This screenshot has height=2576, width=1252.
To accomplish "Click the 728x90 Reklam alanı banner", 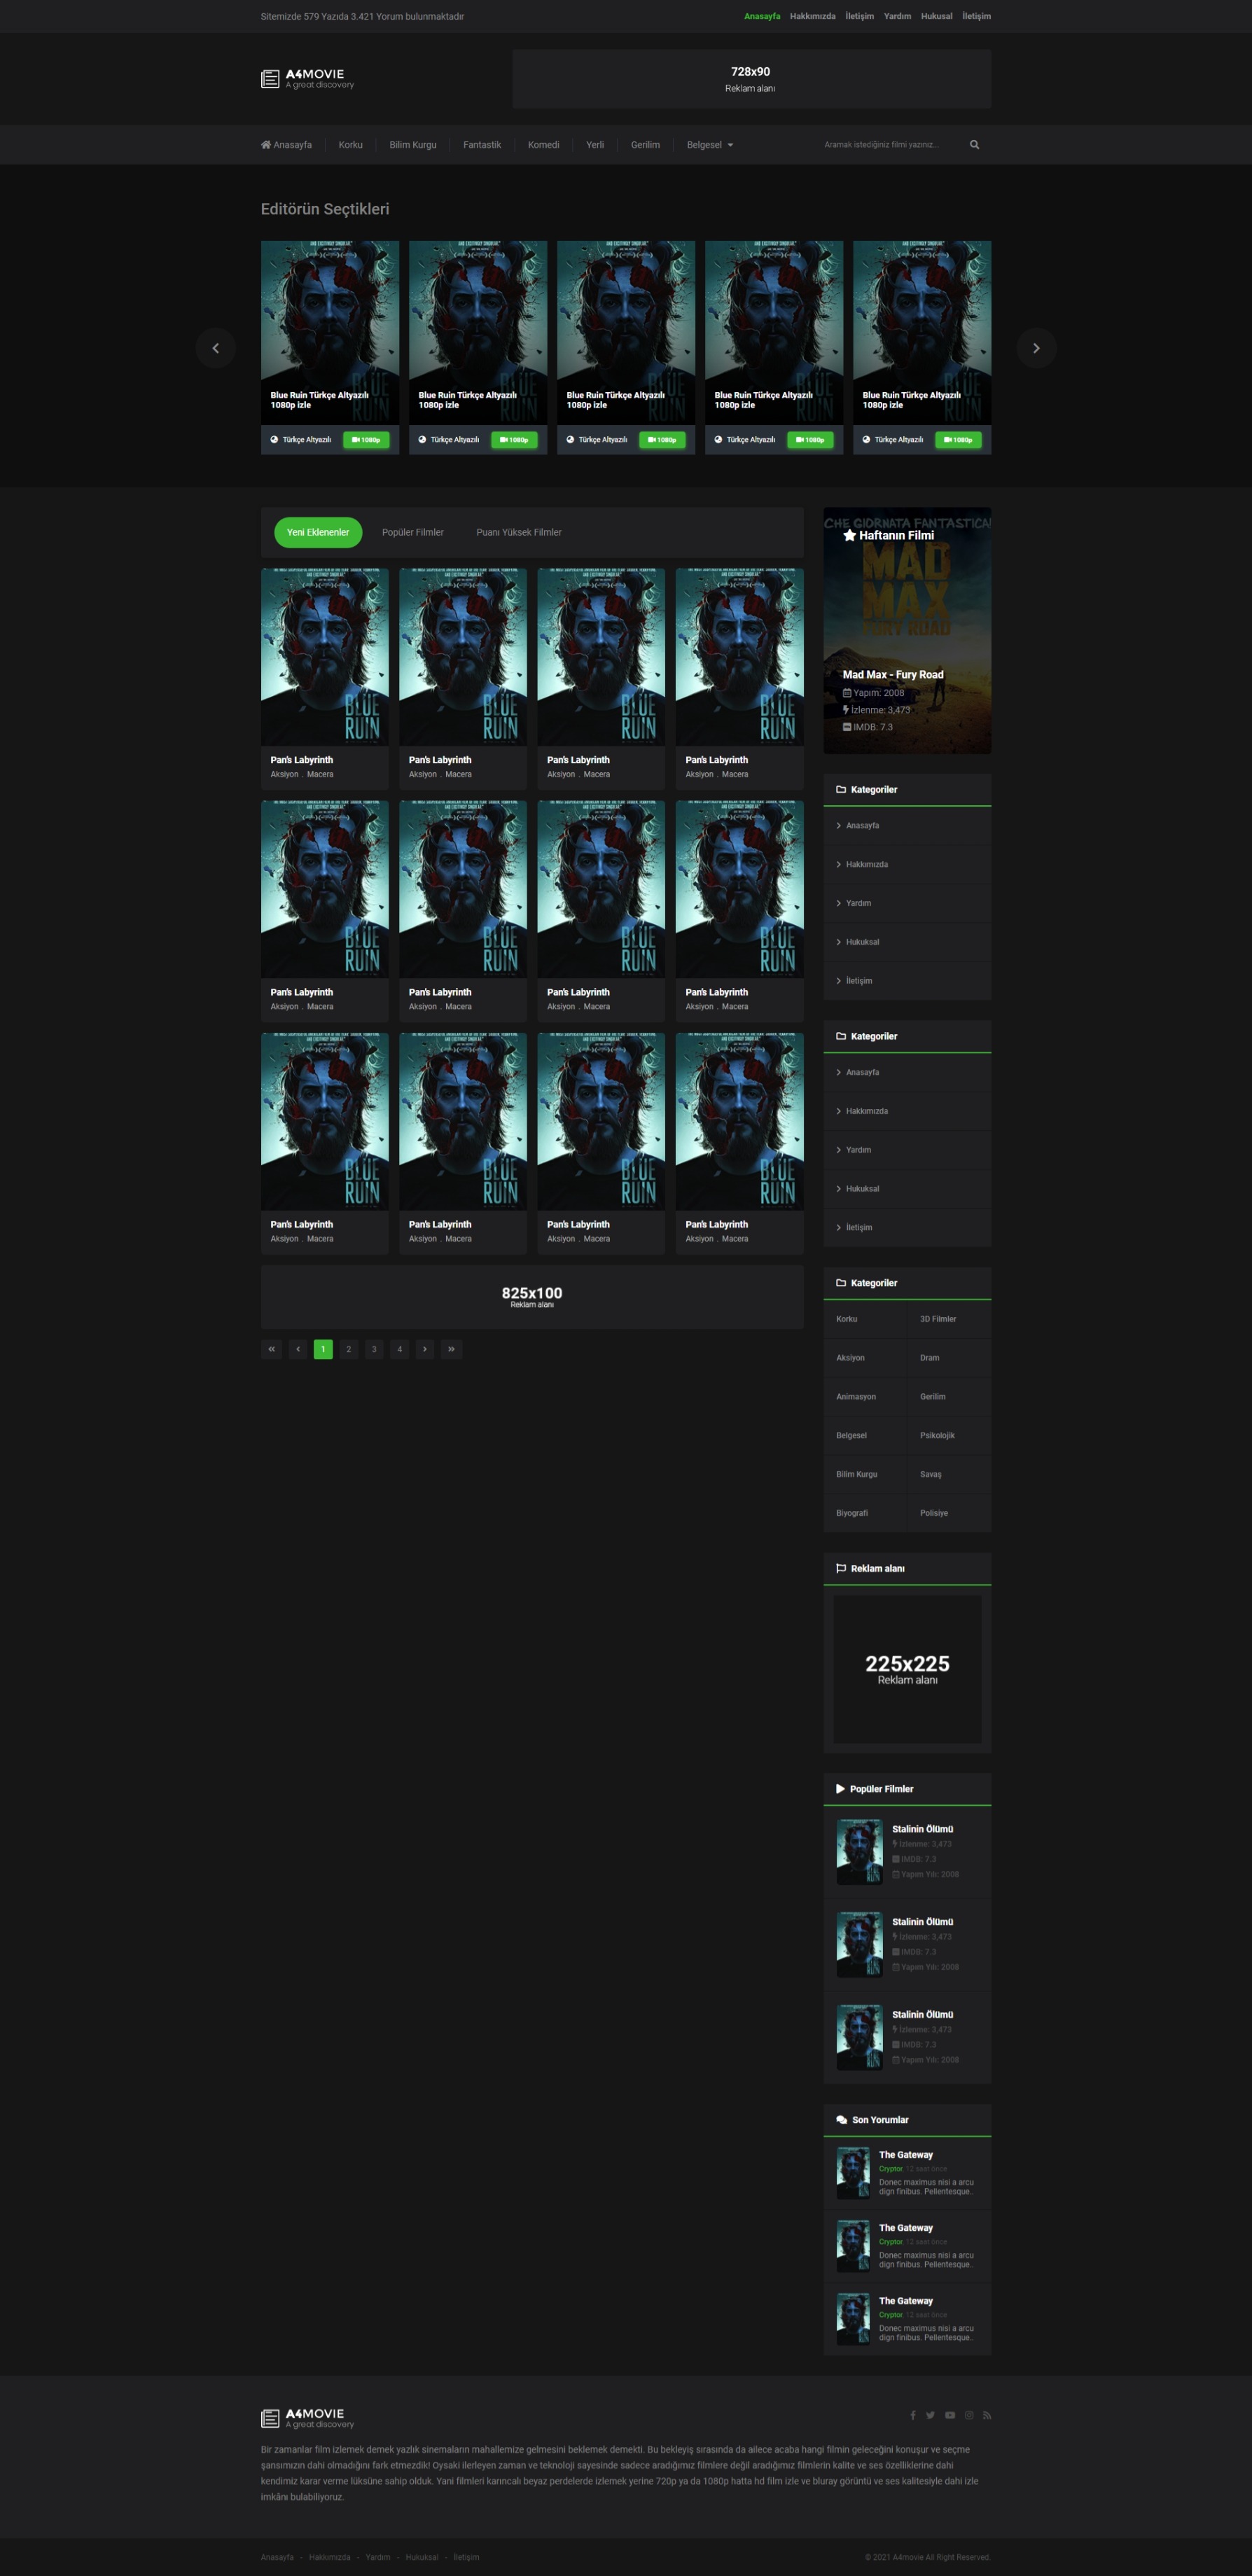I will pos(752,79).
